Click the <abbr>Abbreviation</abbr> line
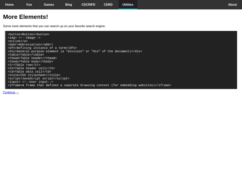Image resolution: width=242 pixels, height=181 pixels. click(x=30, y=44)
